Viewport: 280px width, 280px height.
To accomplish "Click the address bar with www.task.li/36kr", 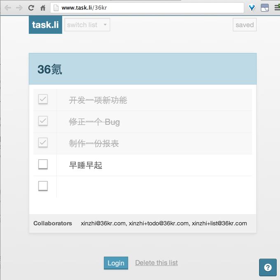I will point(147,8).
